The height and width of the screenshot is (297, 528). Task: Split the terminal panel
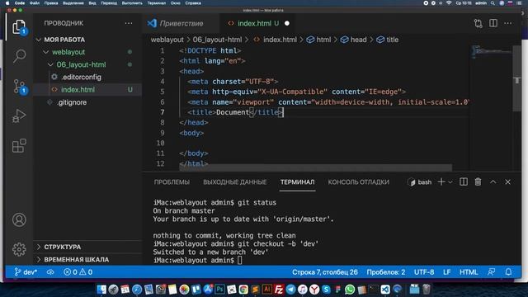pyautogui.click(x=464, y=181)
